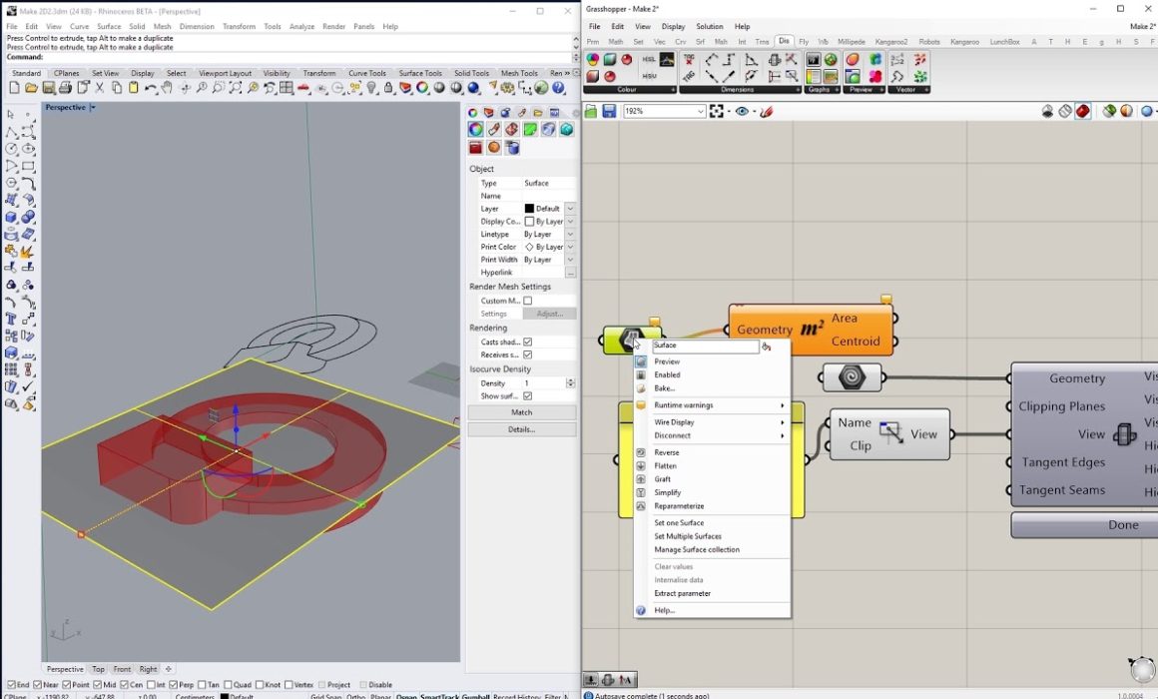Click the Zoom Extents icon in Rhino toolbar

pos(235,88)
